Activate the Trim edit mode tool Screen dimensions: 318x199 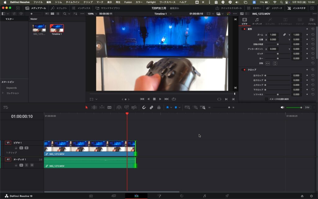pyautogui.click(x=94, y=107)
